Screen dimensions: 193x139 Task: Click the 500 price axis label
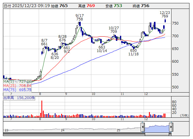pos(175,87)
